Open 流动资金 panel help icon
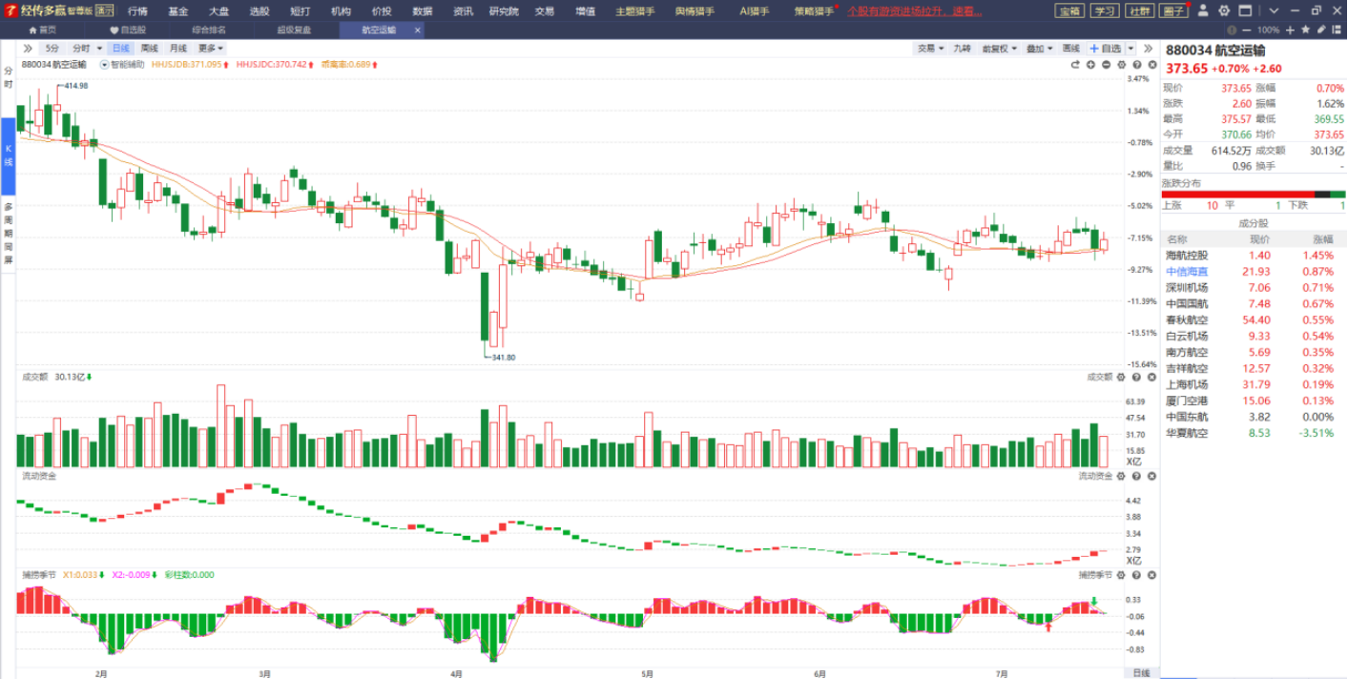Image resolution: width=1348 pixels, height=679 pixels. point(1136,475)
